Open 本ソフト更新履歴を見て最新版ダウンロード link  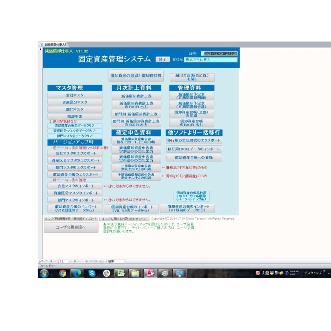click(70, 219)
